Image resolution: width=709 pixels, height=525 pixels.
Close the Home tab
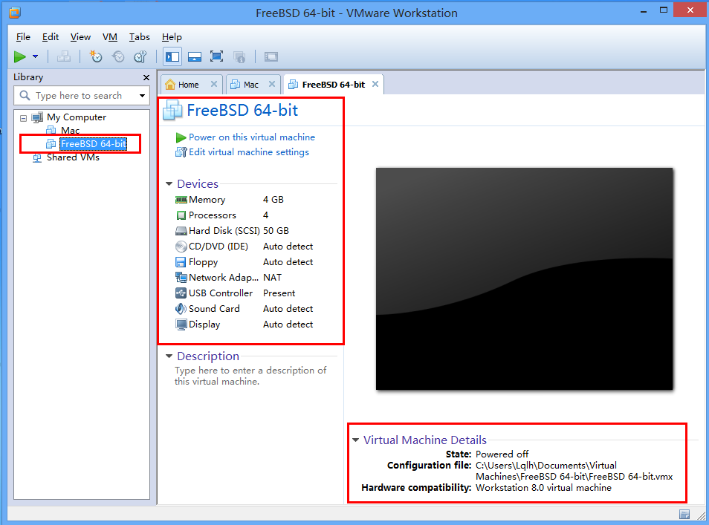pyautogui.click(x=214, y=84)
